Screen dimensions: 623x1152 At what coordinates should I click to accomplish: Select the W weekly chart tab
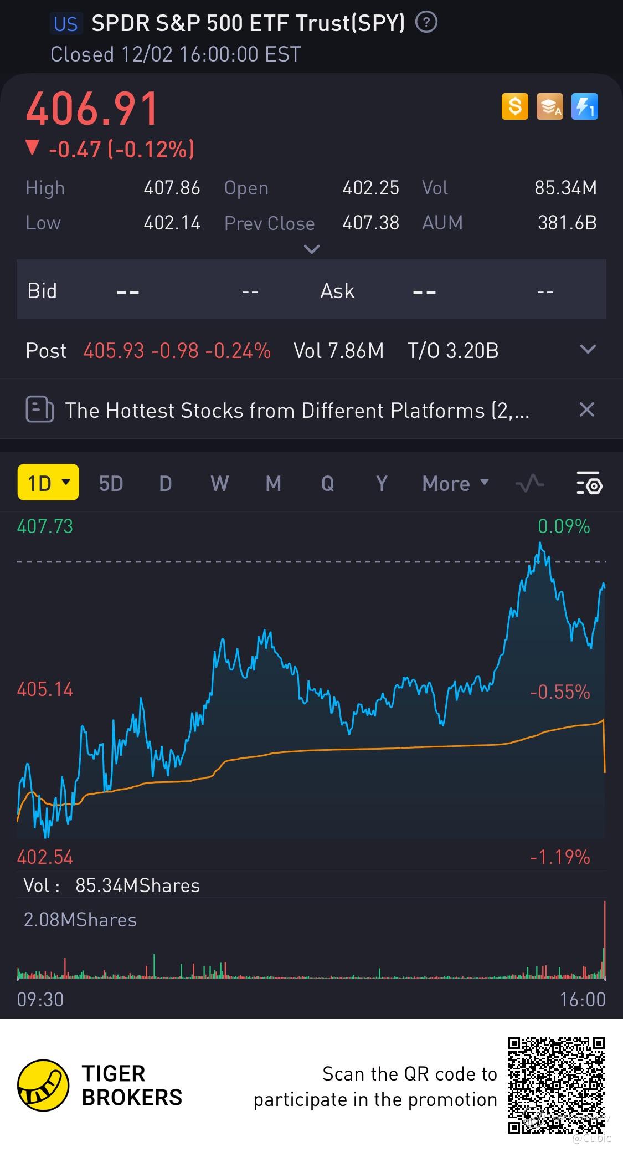(219, 484)
